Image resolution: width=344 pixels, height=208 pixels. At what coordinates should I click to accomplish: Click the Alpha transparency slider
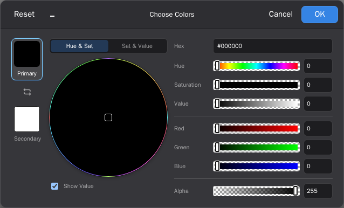256,191
